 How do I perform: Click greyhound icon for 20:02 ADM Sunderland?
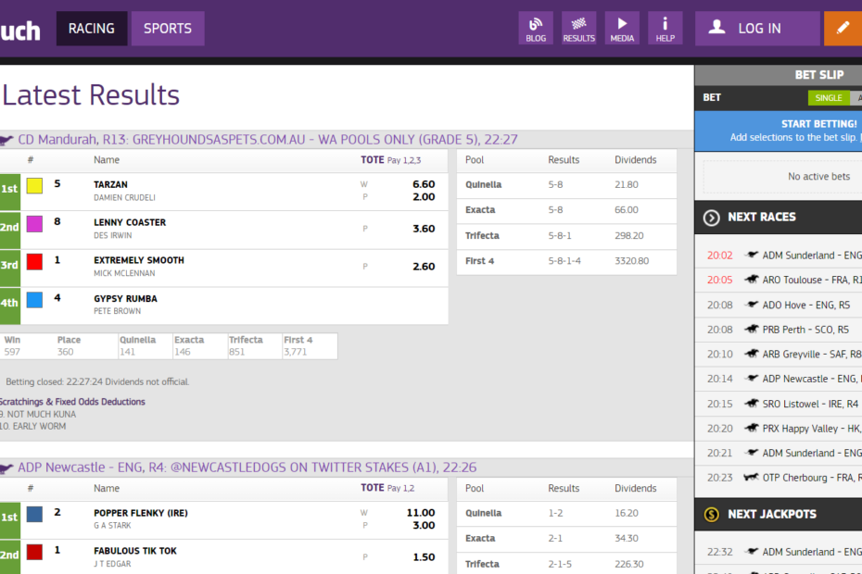click(752, 255)
